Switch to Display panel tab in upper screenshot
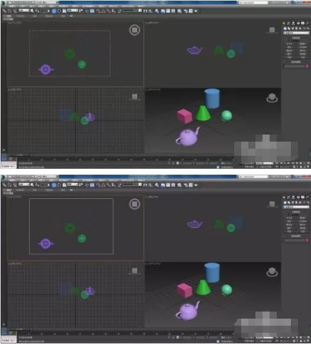Viewport: 311px width, 344px height. [x=303, y=23]
